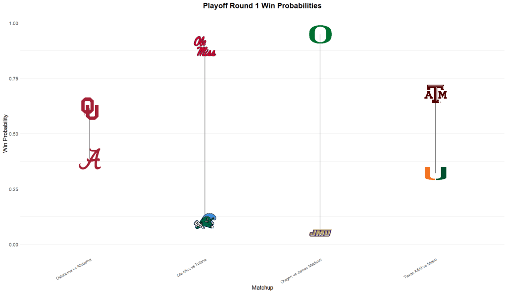Click the Win Probability y-axis title
Image resolution: width=507 pixels, height=293 pixels.
pos(5,133)
